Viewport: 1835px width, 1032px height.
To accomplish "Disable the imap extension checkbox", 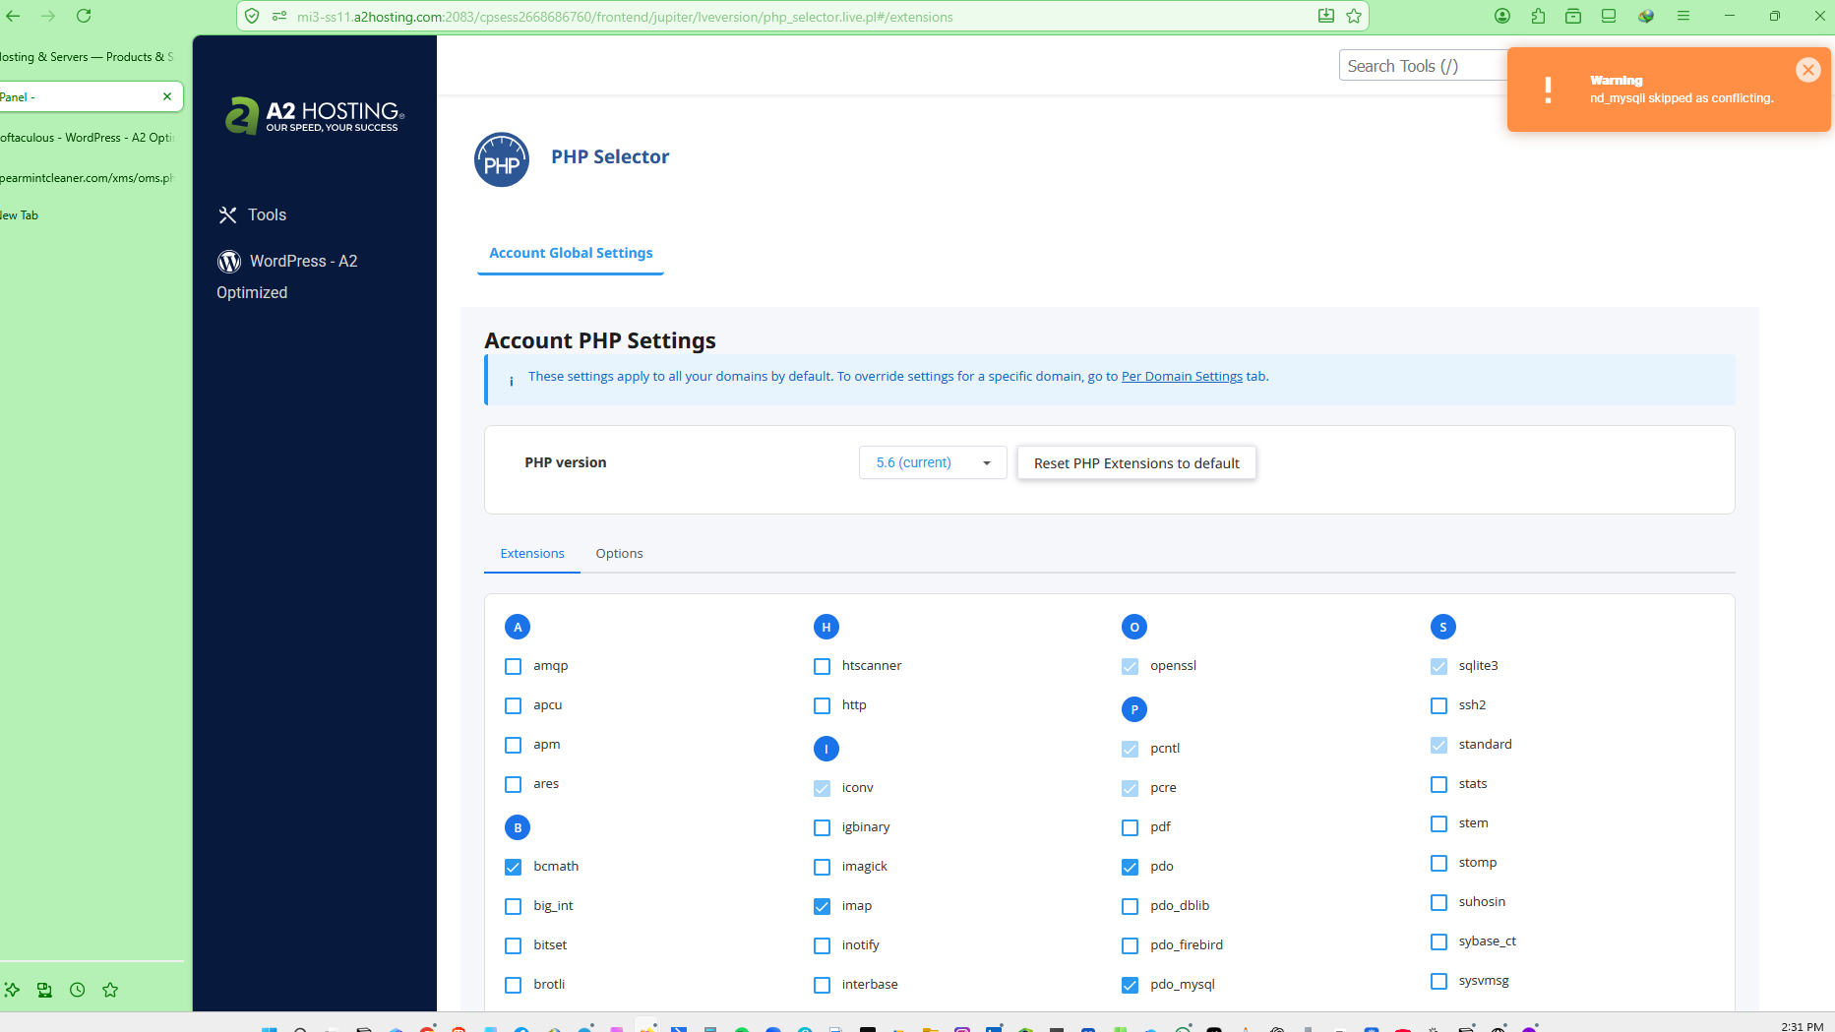I will 822,906.
